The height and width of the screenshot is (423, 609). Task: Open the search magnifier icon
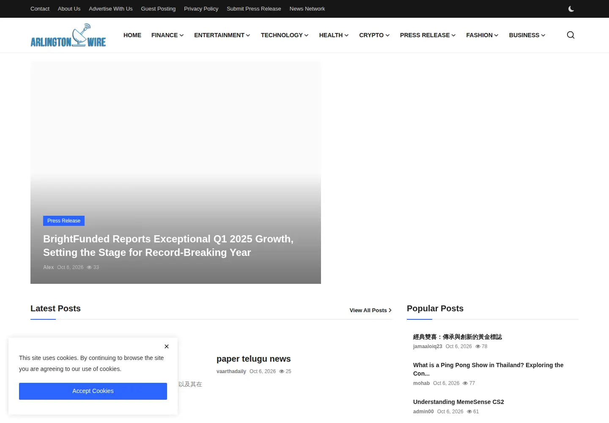pos(571,35)
